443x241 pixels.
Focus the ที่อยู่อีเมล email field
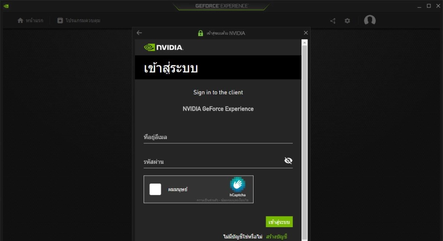tap(218, 137)
